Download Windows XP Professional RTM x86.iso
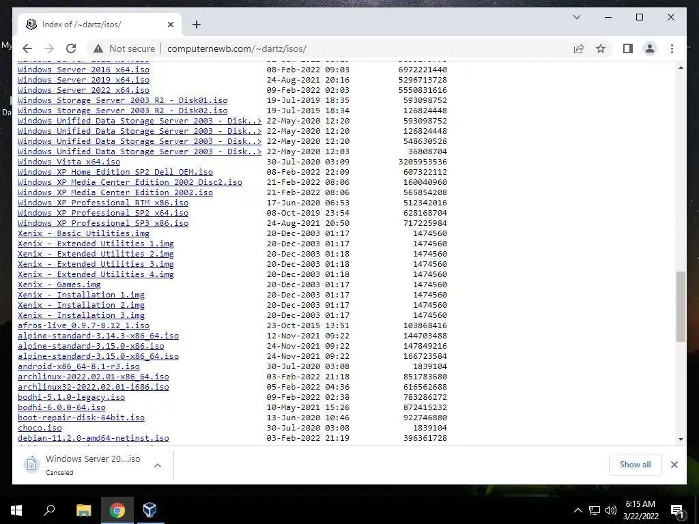The width and height of the screenshot is (699, 524). [103, 203]
